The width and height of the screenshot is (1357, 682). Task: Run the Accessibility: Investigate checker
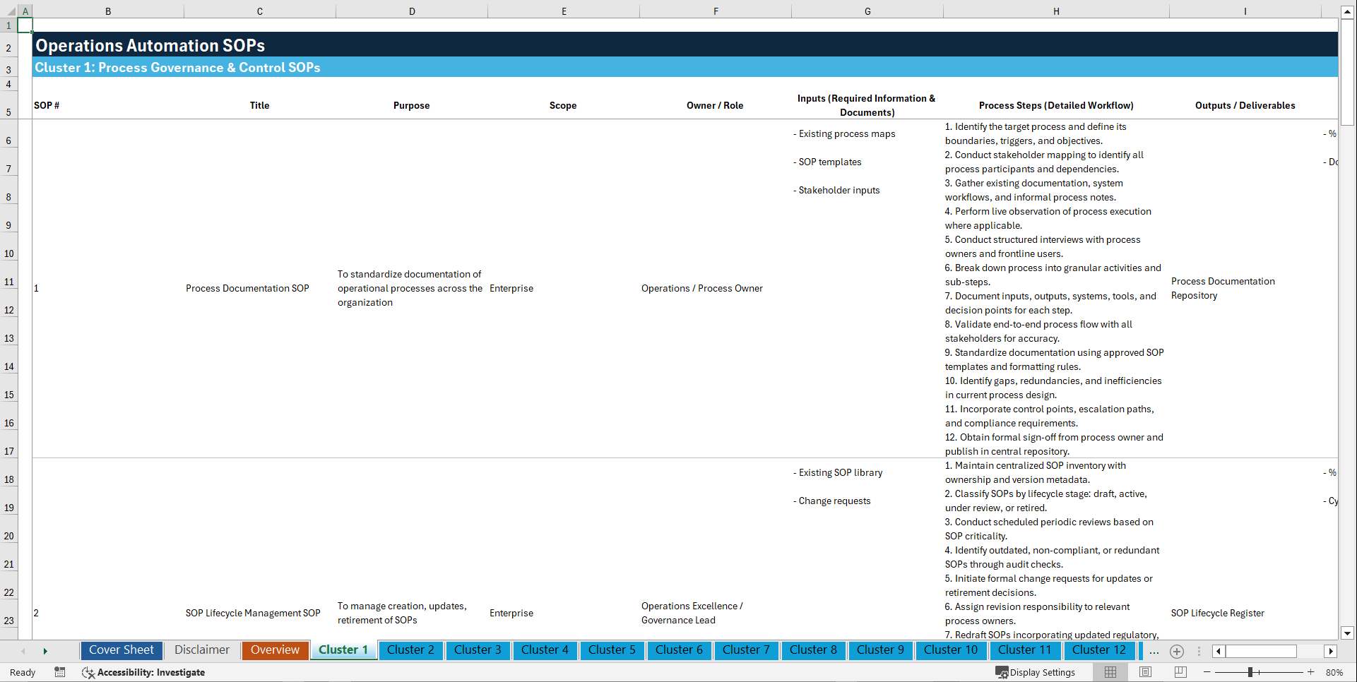tap(143, 672)
